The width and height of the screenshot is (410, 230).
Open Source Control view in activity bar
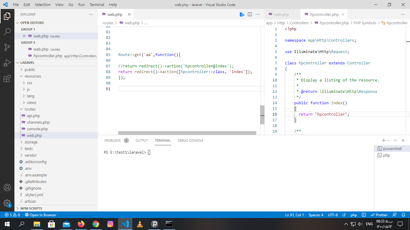pos(7,47)
